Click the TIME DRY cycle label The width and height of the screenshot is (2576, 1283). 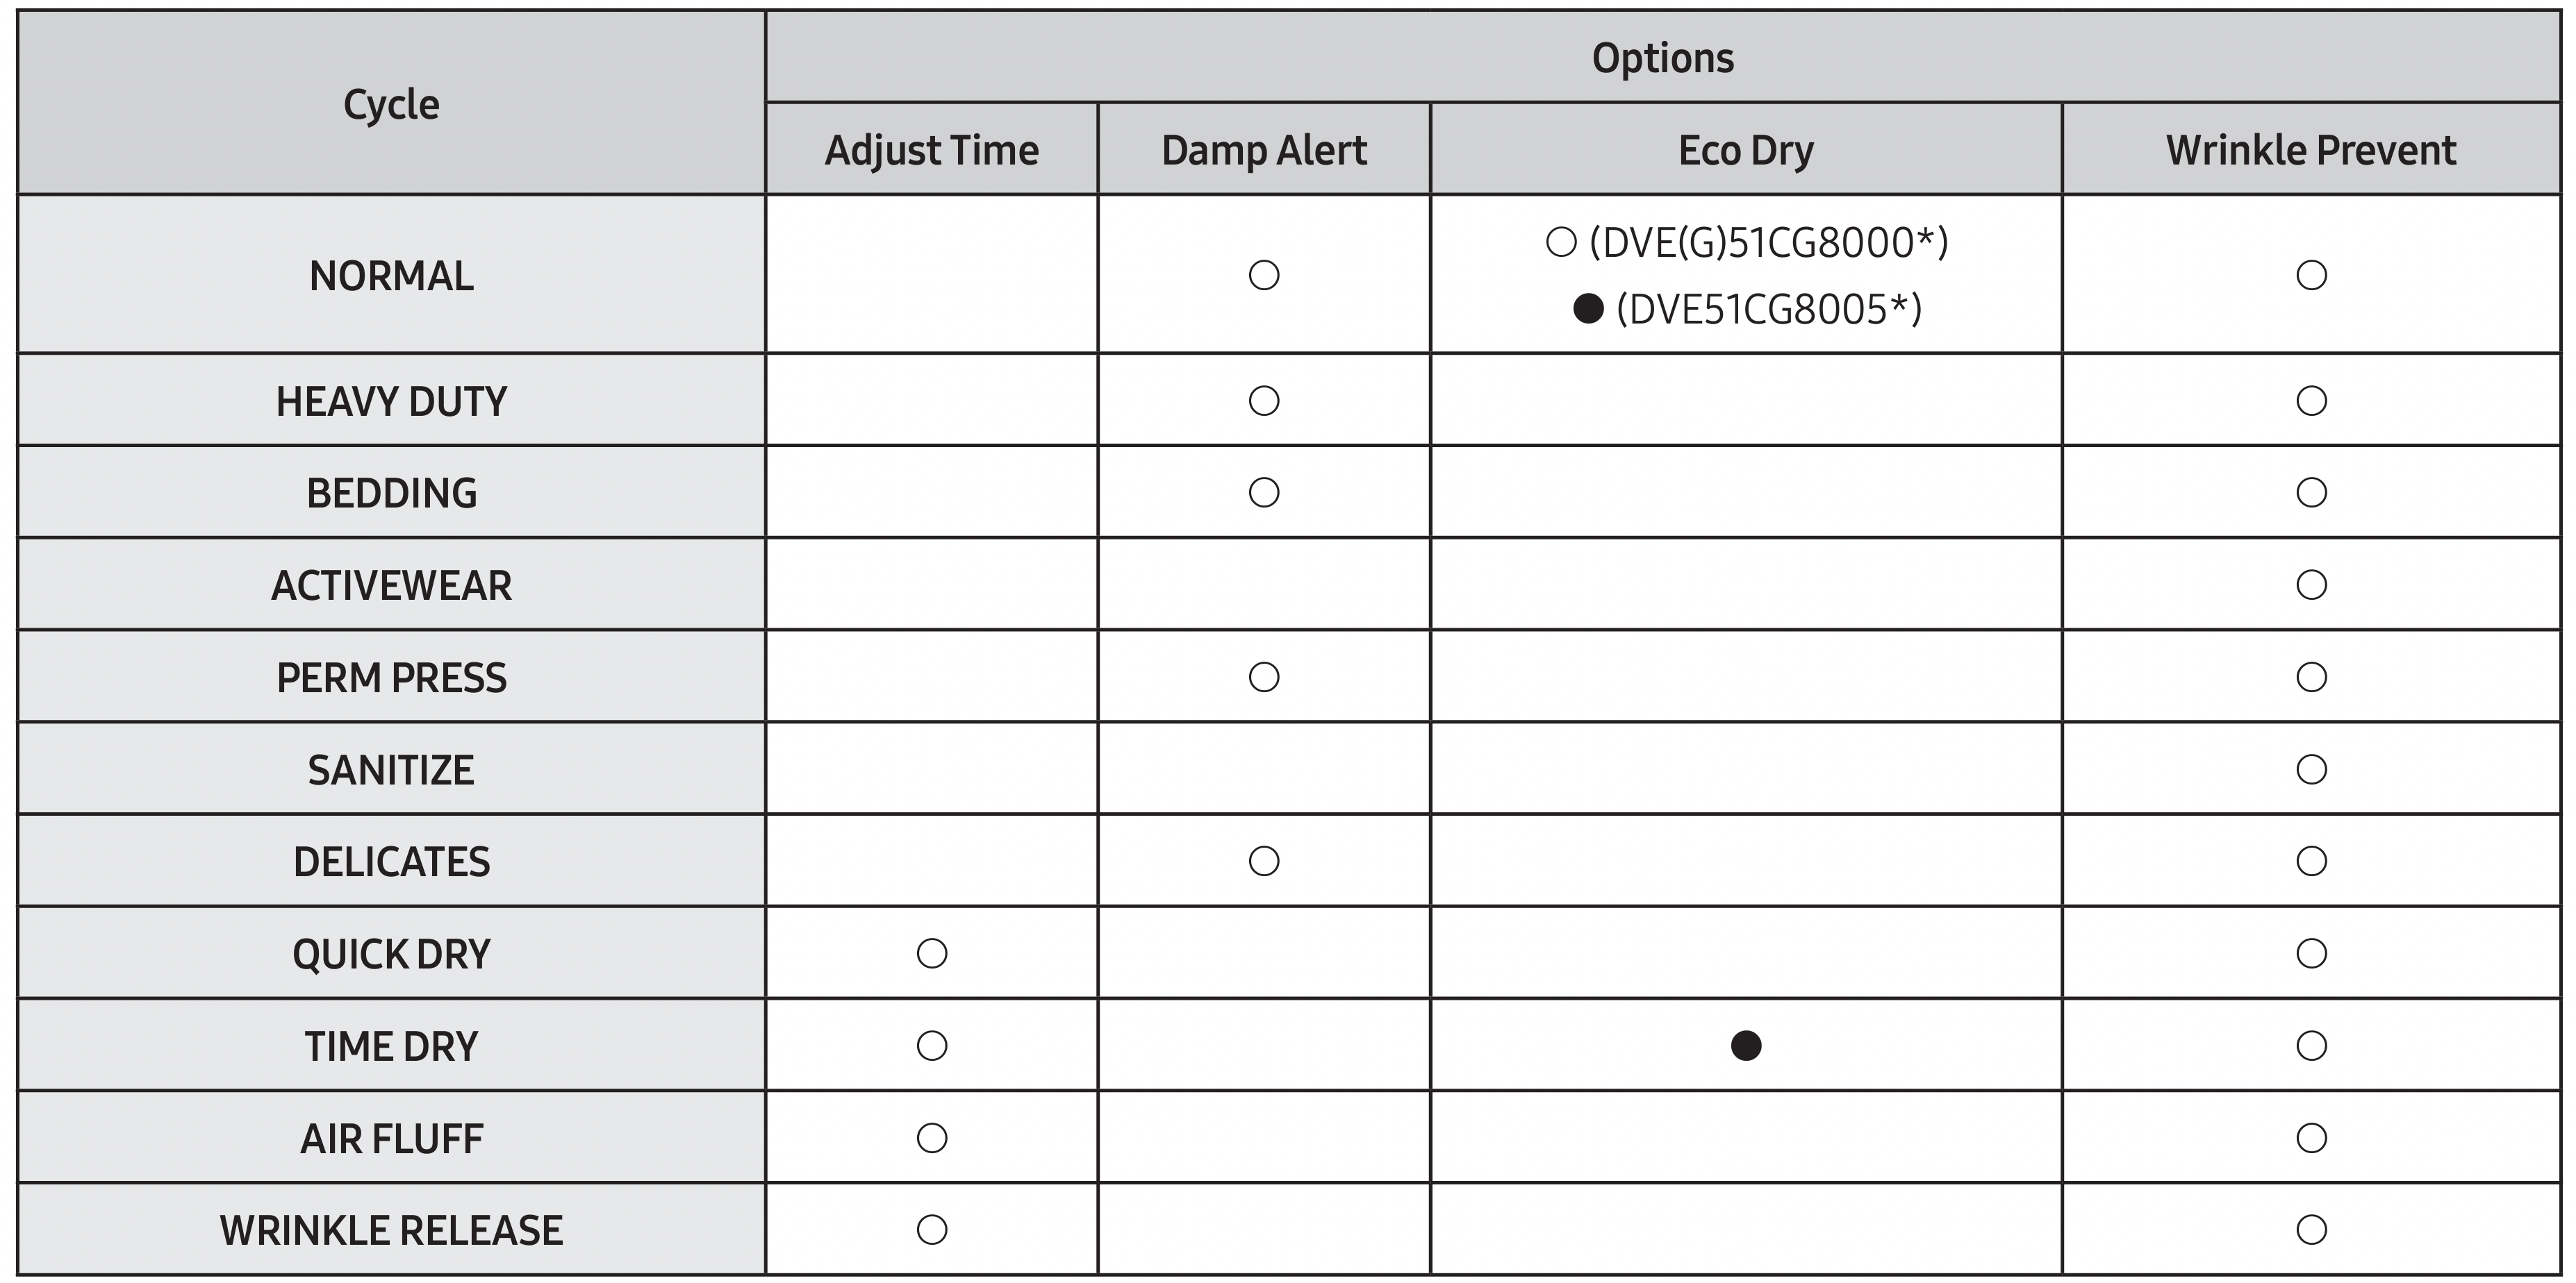tap(391, 1046)
